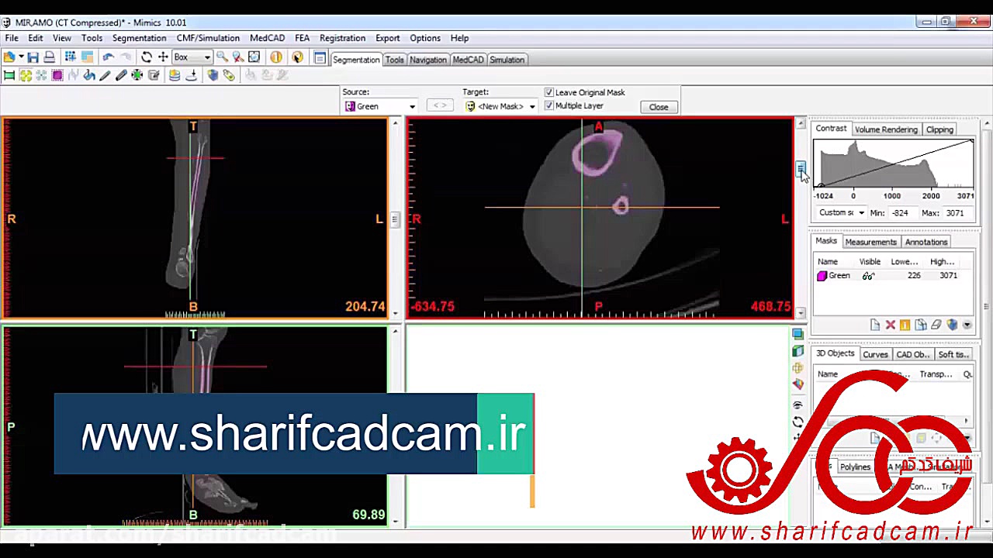
Task: Switch to the Measurements tab
Action: [870, 242]
